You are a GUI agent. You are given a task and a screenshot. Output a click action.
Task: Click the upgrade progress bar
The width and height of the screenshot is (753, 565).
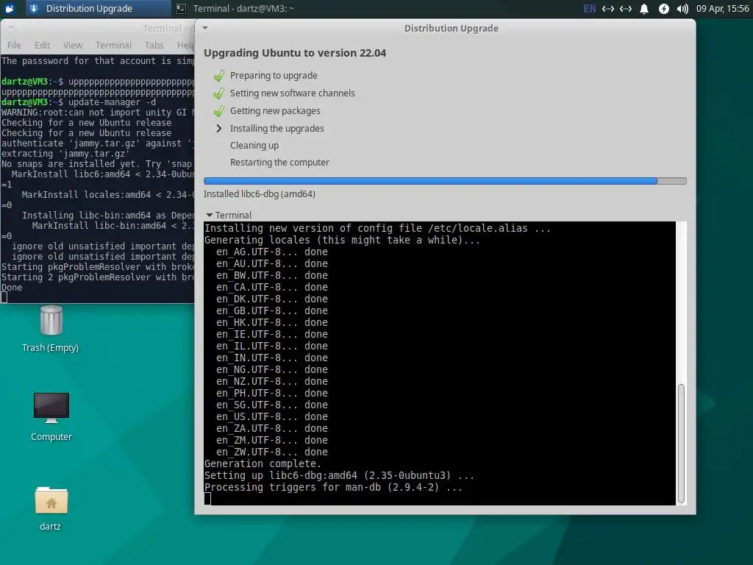[445, 181]
